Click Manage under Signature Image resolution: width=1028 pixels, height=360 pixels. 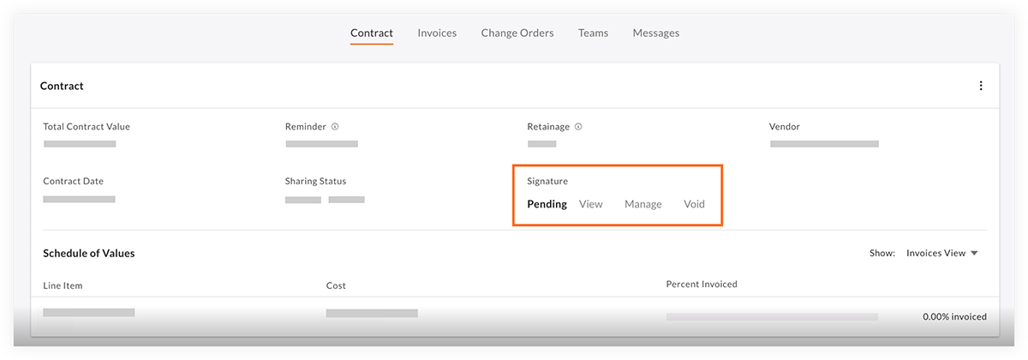(x=643, y=204)
